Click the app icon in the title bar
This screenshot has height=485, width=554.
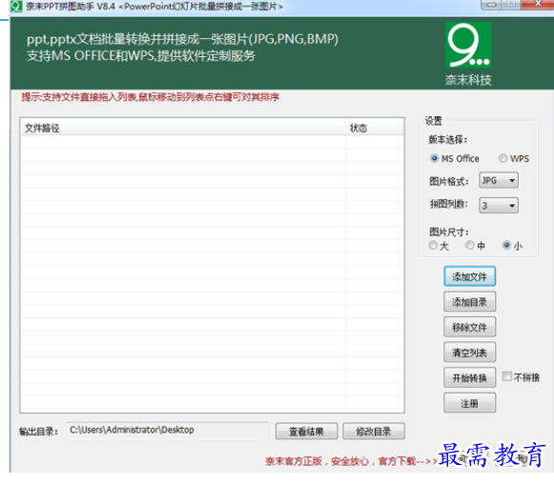tap(16, 7)
